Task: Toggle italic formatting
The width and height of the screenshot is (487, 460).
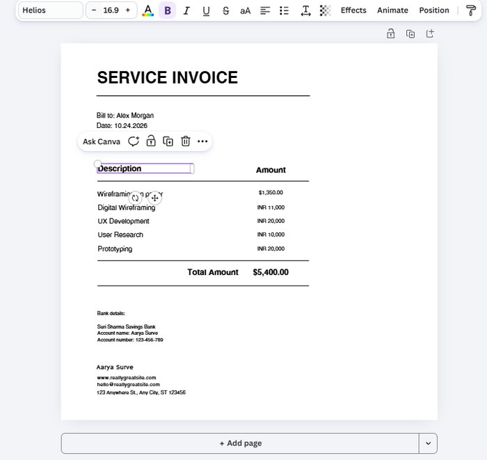Action: (x=186, y=11)
